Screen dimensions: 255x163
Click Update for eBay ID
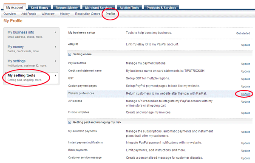pyautogui.click(x=246, y=45)
